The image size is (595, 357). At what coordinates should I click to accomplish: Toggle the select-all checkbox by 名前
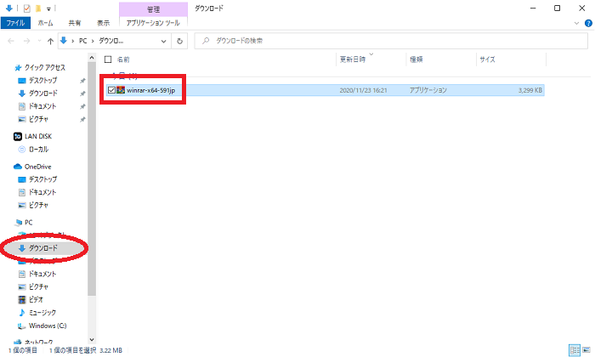click(x=108, y=59)
